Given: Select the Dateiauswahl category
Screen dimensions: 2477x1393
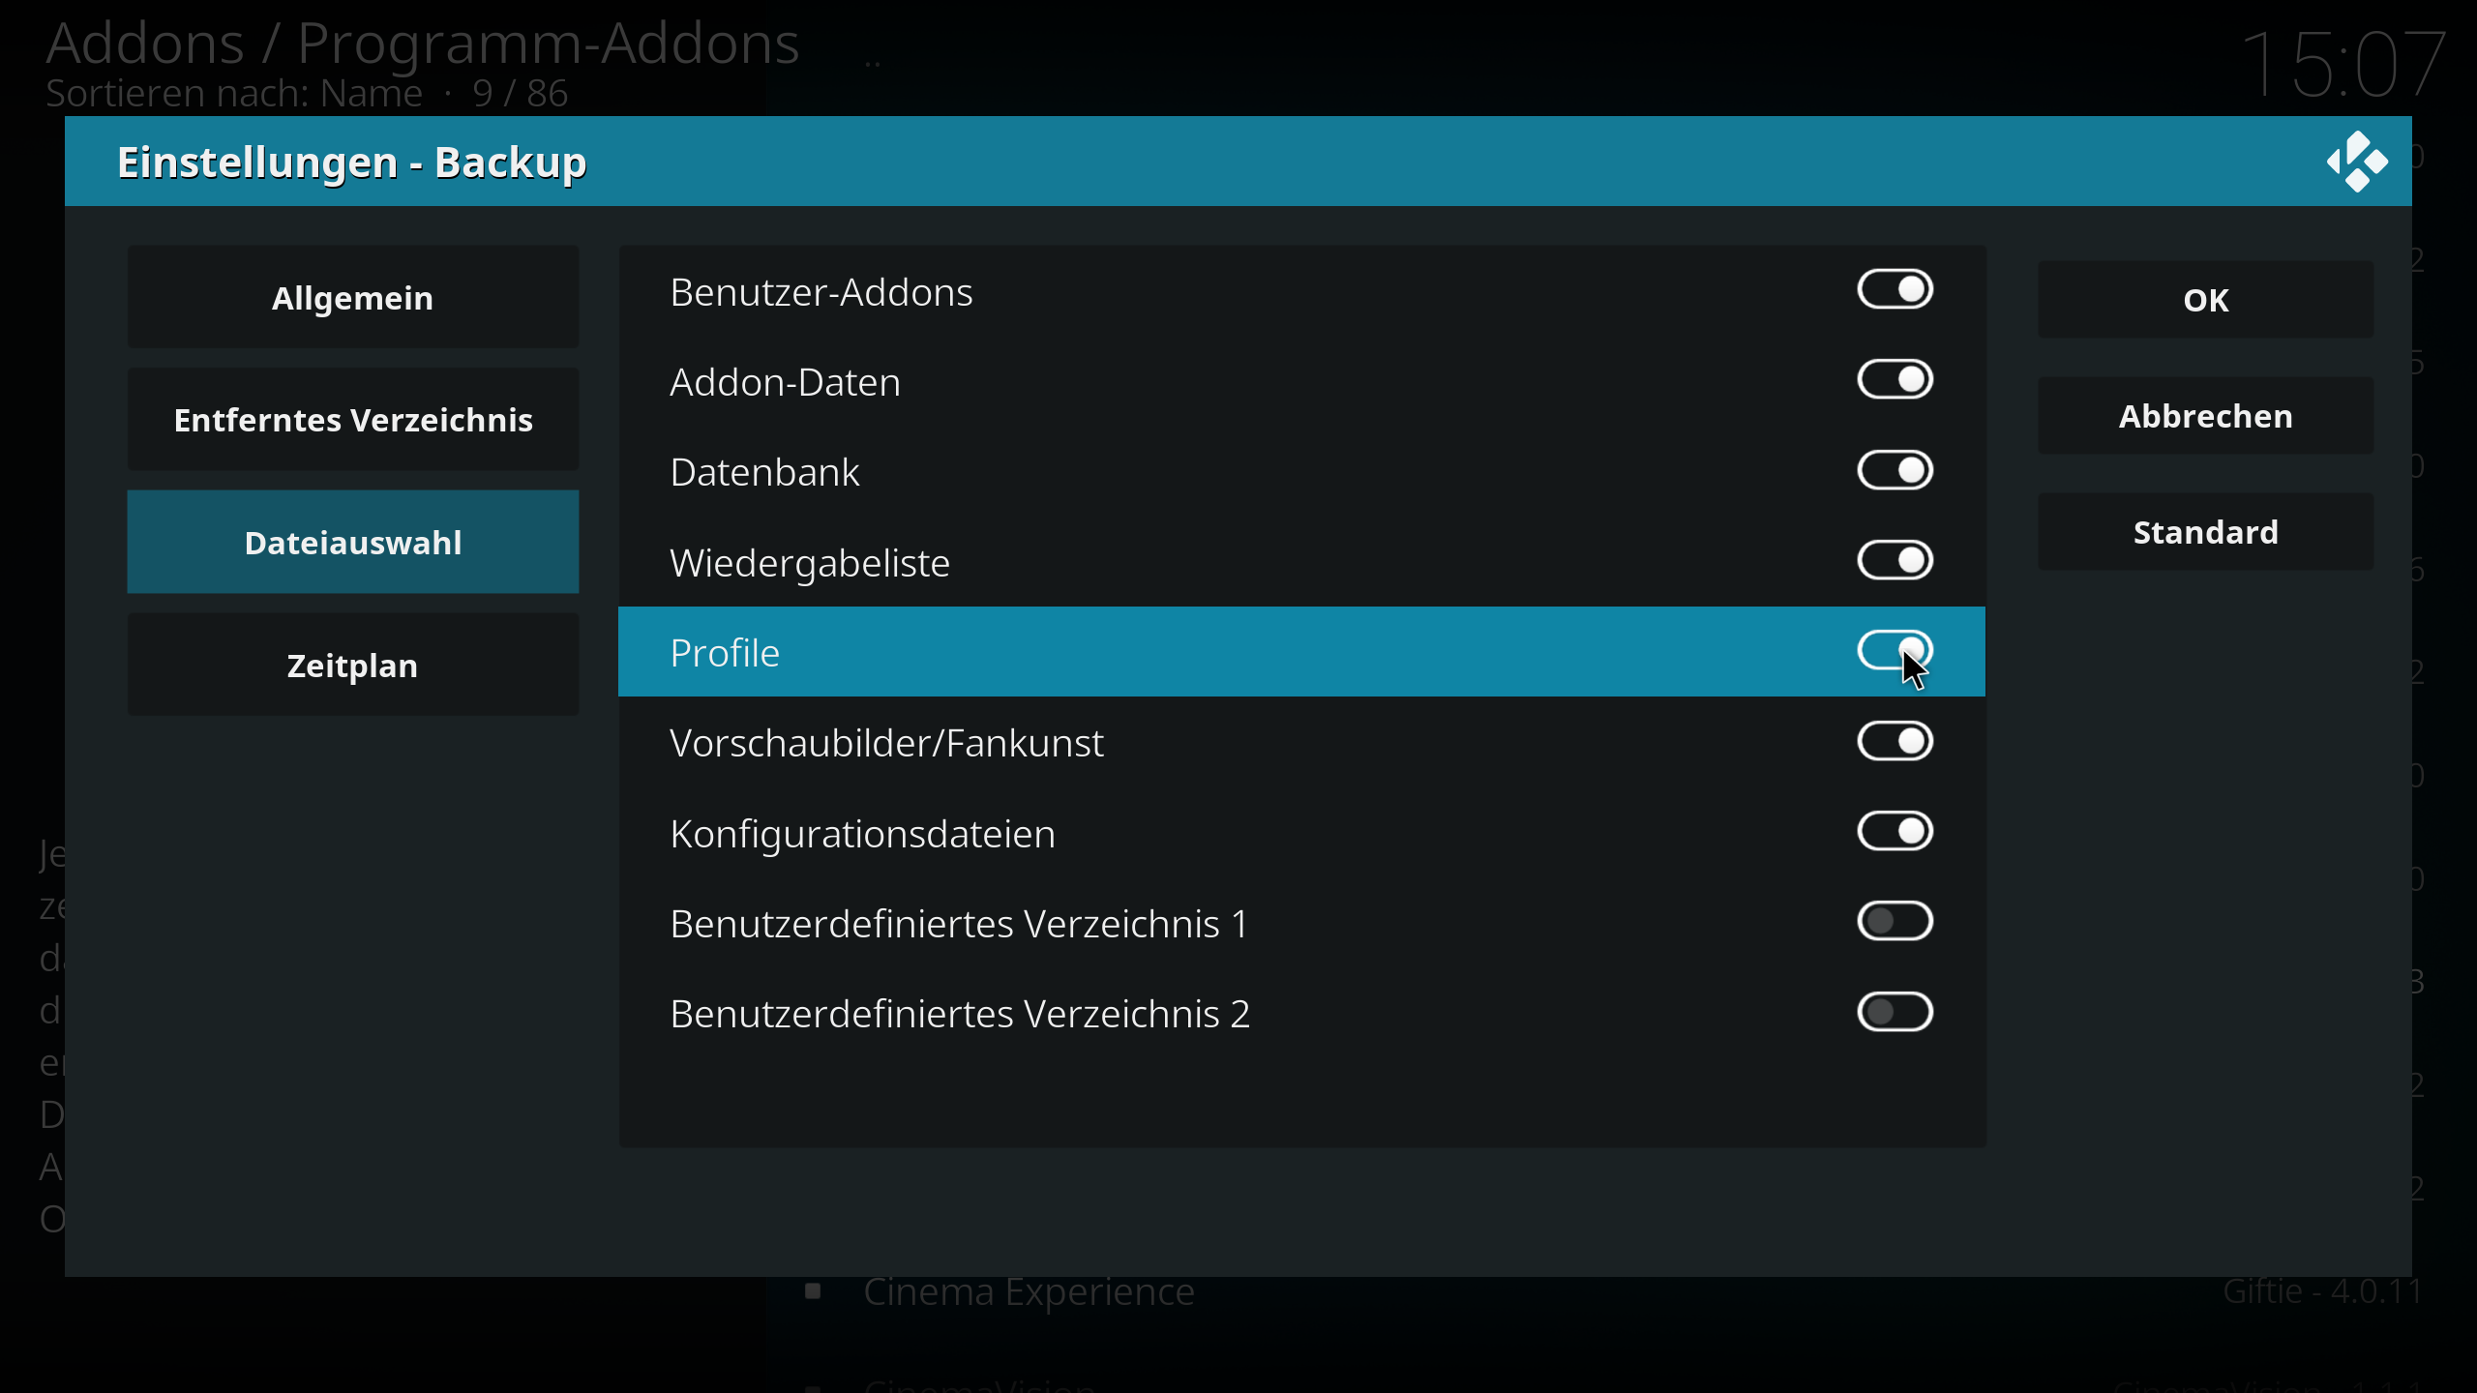Looking at the screenshot, I should (353, 542).
